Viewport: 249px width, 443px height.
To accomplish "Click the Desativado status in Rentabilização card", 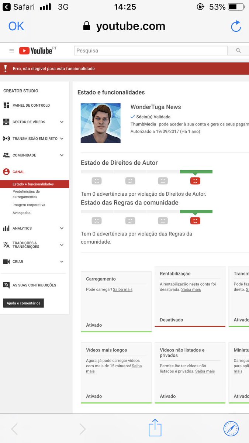I will click(172, 320).
